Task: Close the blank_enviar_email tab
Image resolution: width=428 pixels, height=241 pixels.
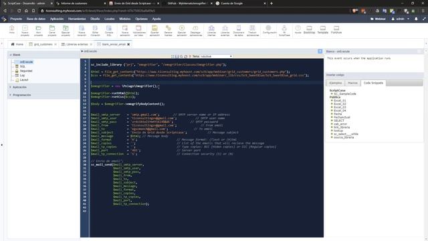Action: pyautogui.click(x=128, y=44)
